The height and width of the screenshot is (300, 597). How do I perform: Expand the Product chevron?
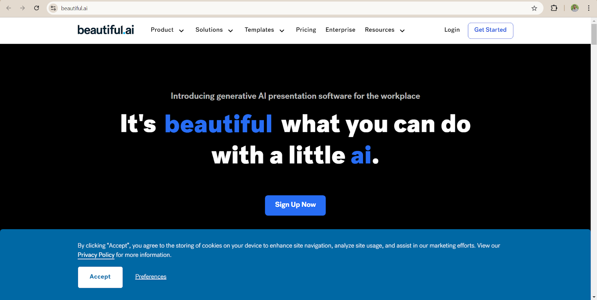(181, 31)
